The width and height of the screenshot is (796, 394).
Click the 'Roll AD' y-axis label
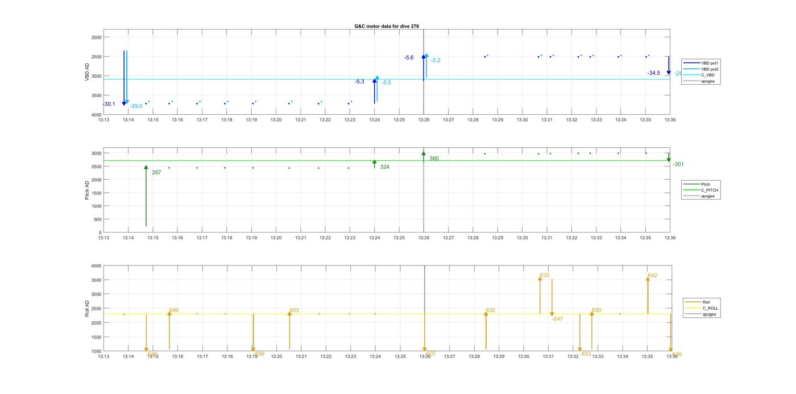87,309
